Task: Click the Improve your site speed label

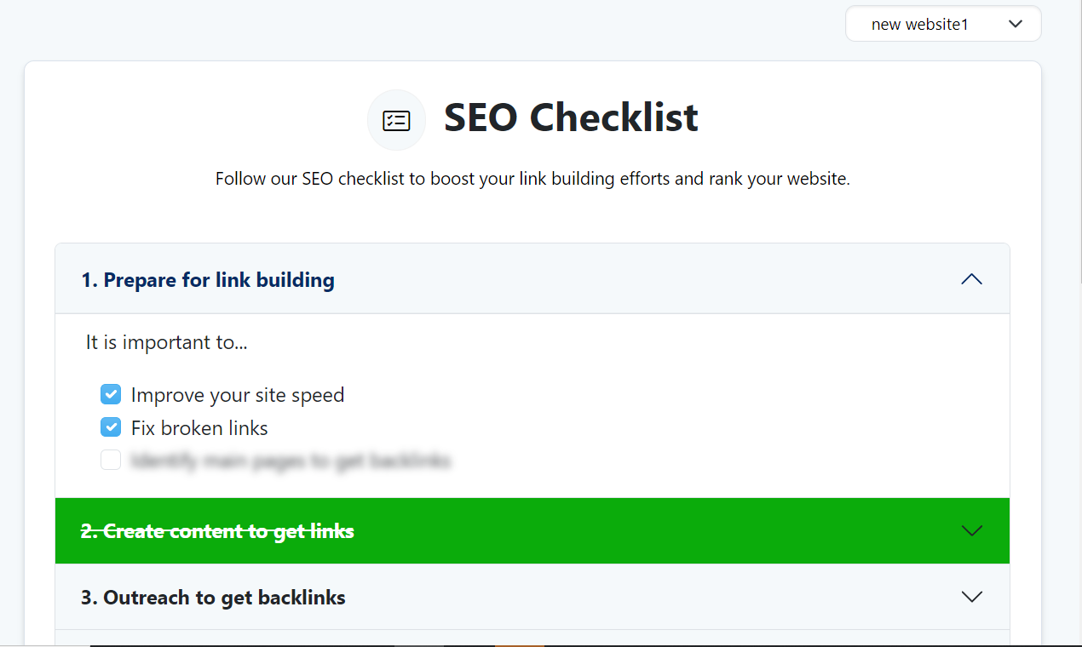Action: tap(238, 395)
